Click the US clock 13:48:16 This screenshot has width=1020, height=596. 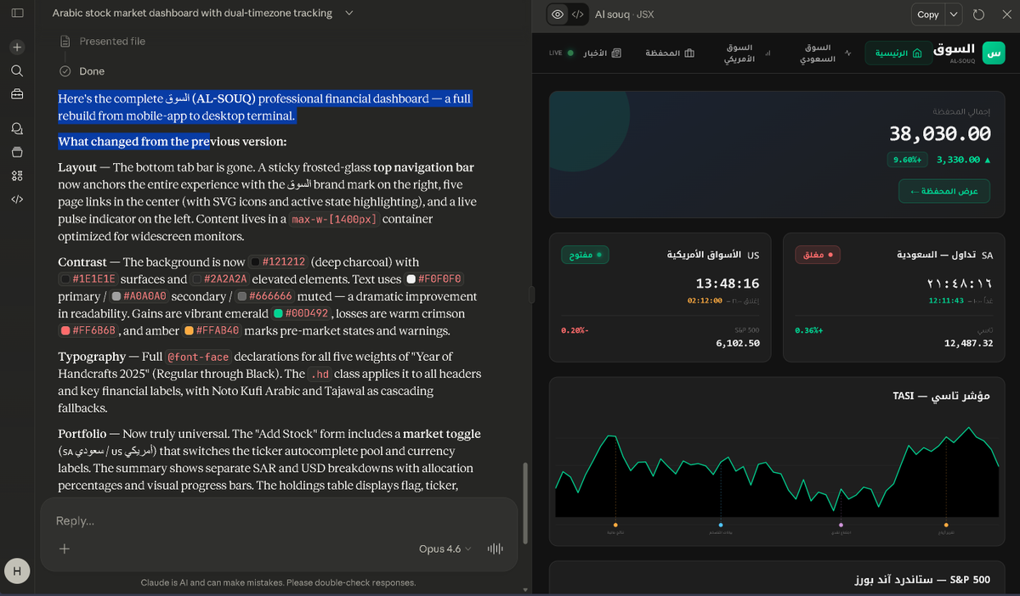(727, 283)
